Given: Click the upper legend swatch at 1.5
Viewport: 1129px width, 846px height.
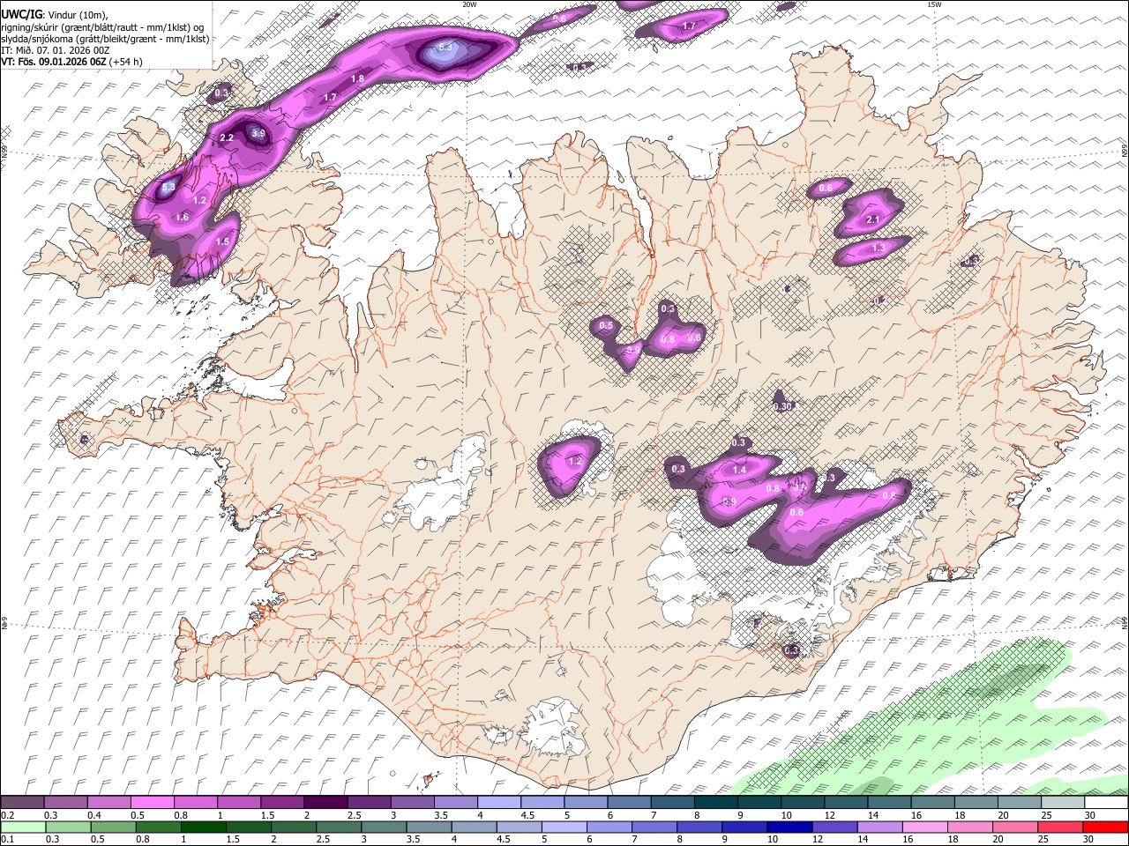Looking at the screenshot, I should [x=282, y=803].
